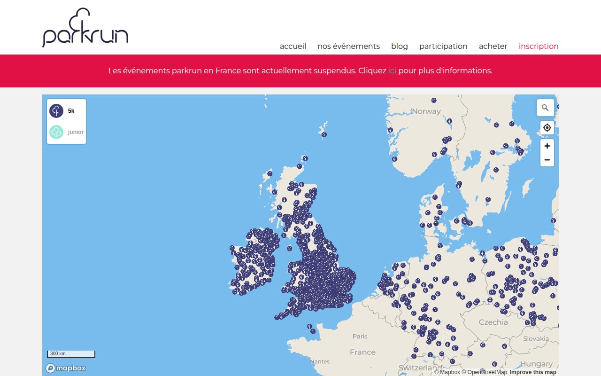
Task: Click the 'Paris' label on the map
Action: 360,336
